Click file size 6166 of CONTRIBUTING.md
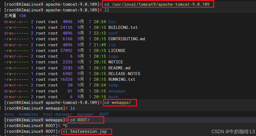256x136 pixels. tap(67, 39)
